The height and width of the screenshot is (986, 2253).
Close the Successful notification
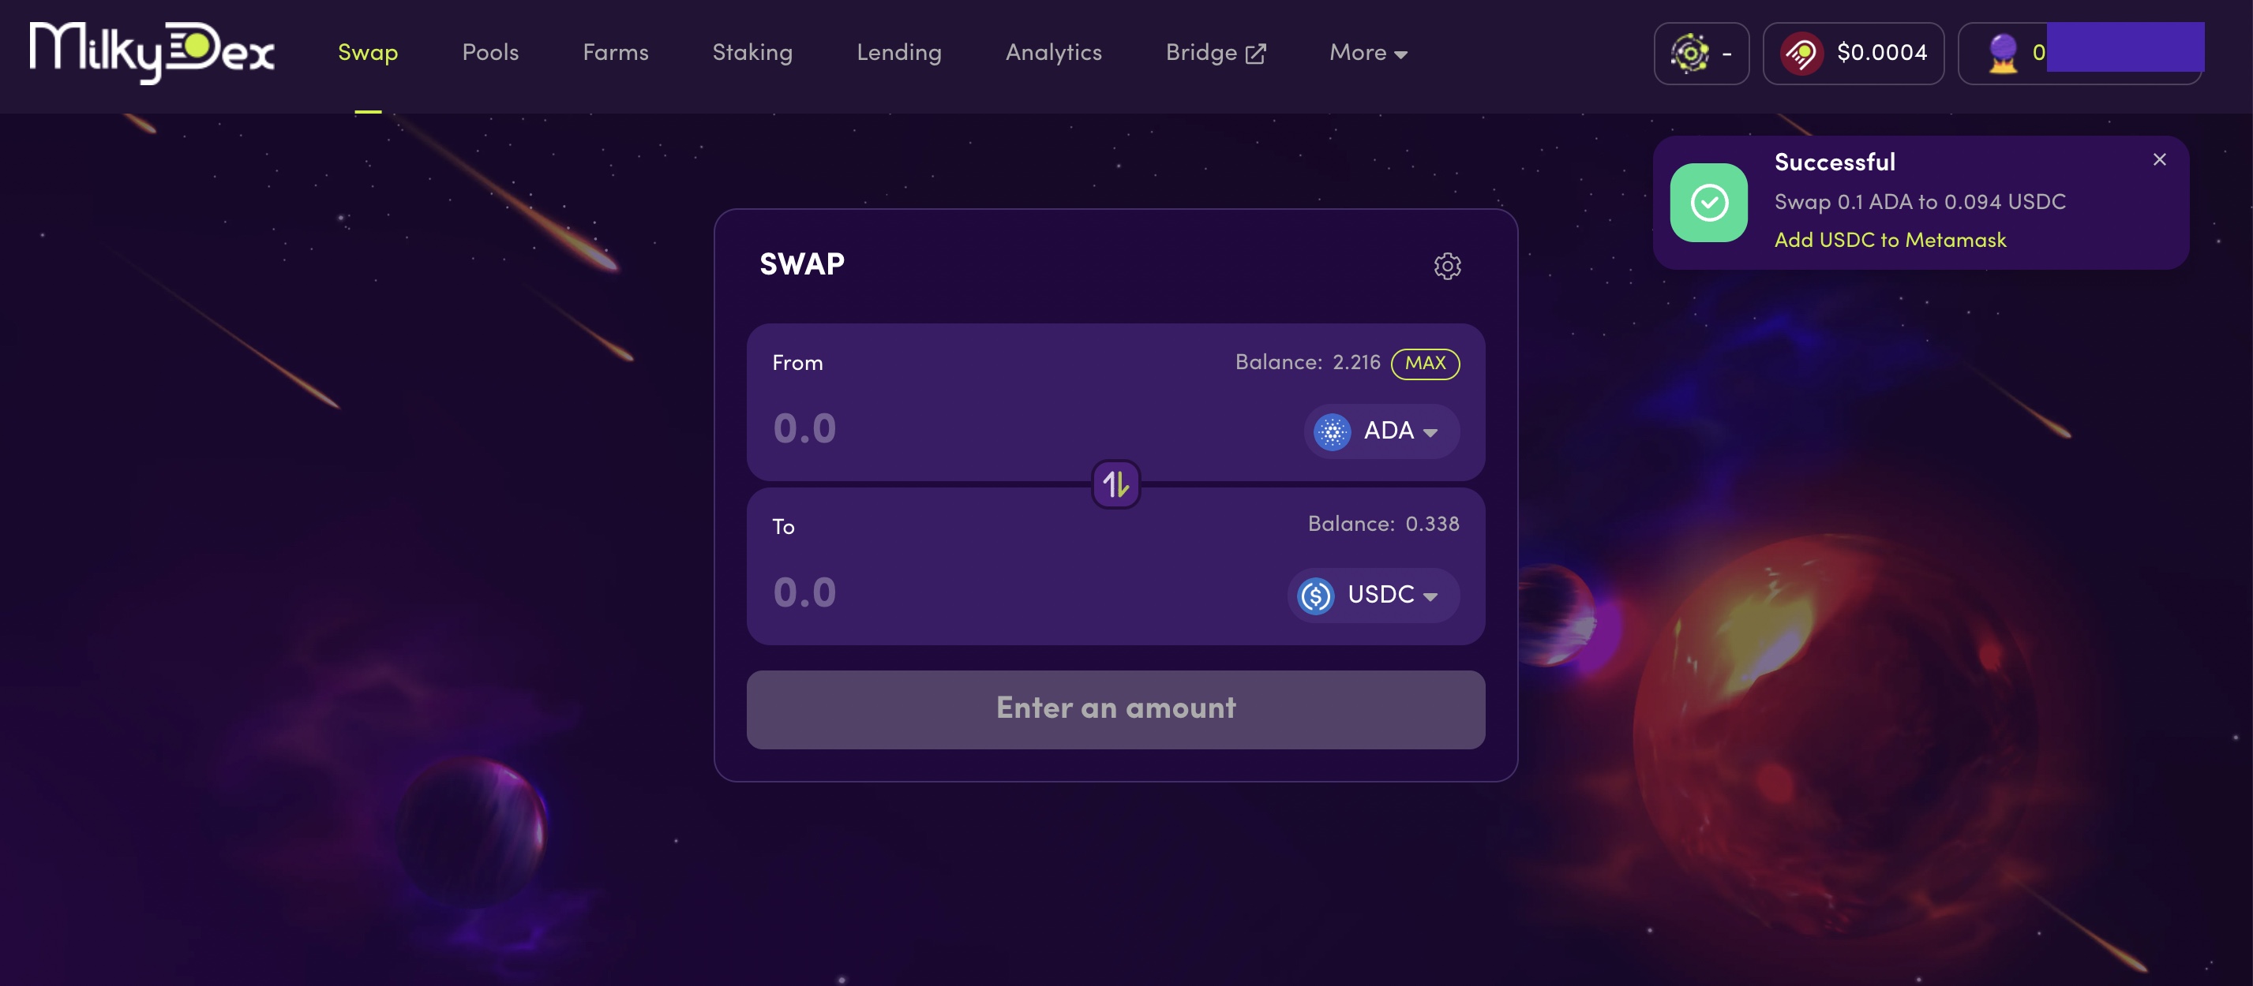click(2159, 159)
